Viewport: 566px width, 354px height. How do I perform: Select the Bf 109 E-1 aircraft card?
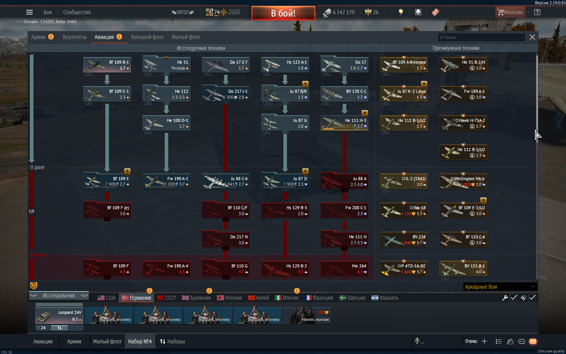107,94
